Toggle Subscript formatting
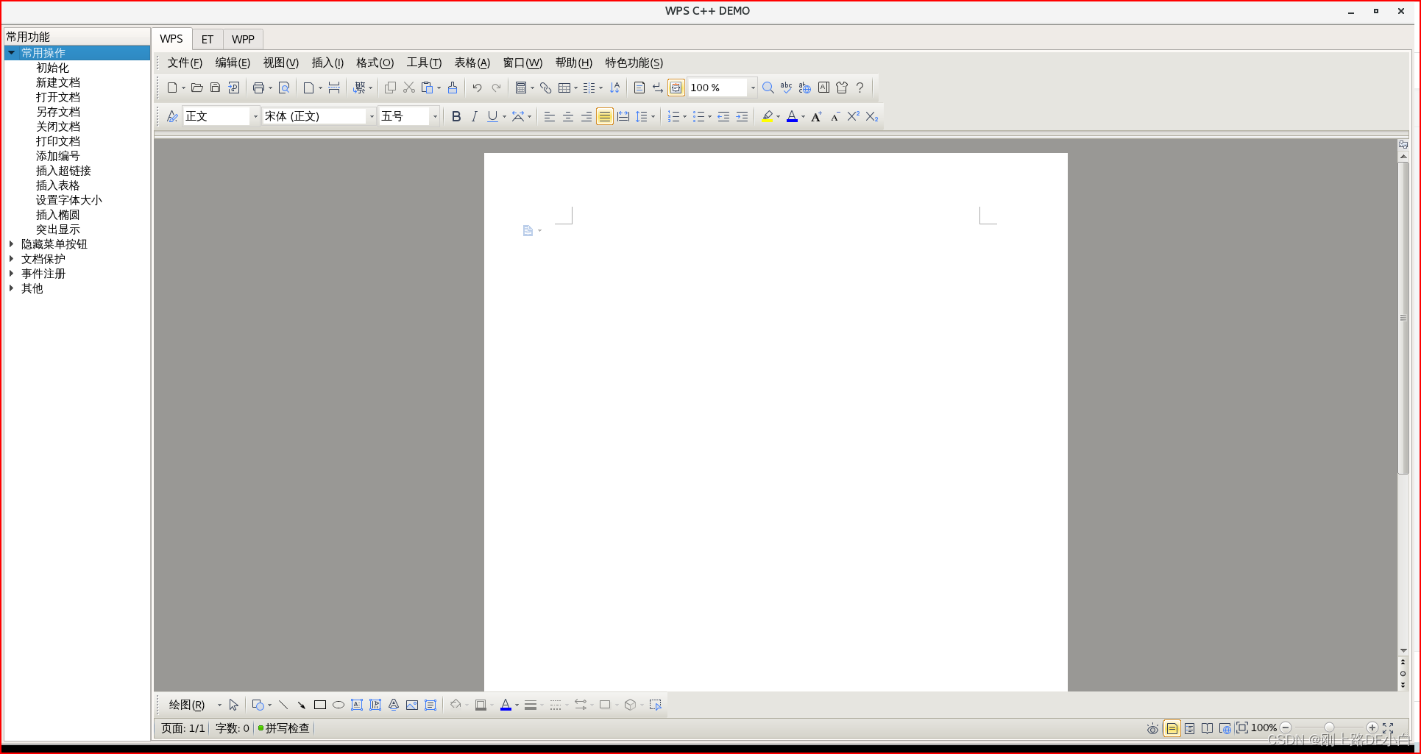1421x754 pixels. click(x=872, y=116)
